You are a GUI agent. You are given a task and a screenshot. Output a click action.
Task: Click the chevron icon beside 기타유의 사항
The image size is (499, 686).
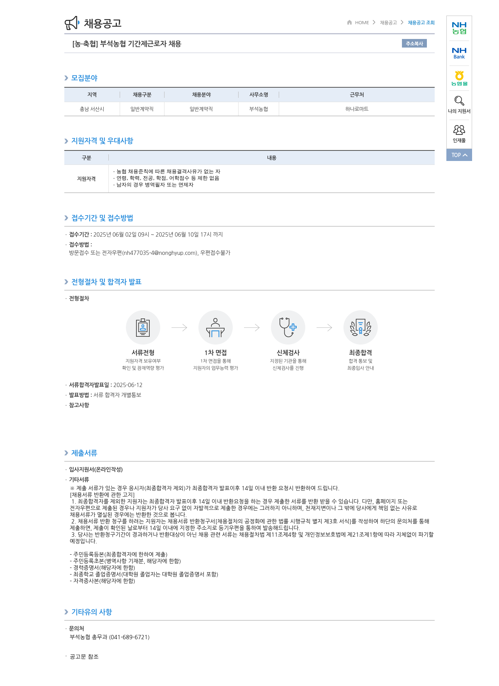click(x=66, y=612)
